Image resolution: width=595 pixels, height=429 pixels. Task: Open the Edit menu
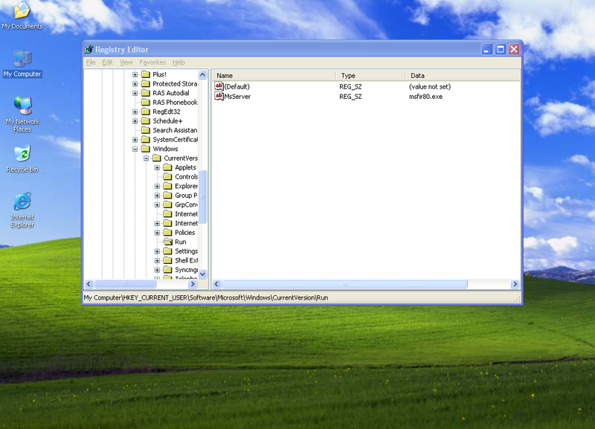(107, 62)
